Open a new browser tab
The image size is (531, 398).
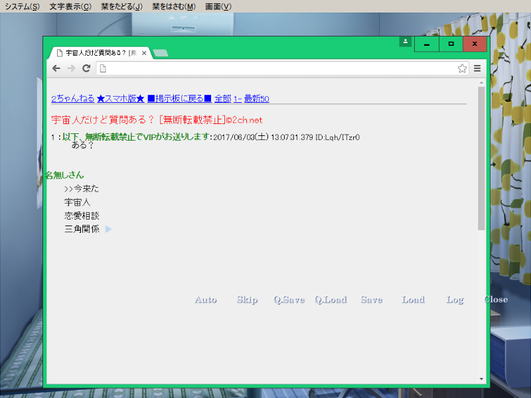[x=161, y=53]
